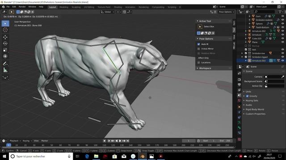The height and width of the screenshot is (160, 286).
Task: Open the Render properties tab
Action: pos(240,80)
